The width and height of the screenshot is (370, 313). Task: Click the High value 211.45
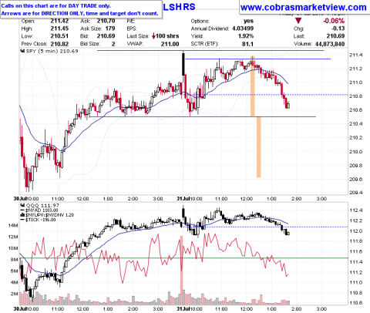tap(59, 29)
